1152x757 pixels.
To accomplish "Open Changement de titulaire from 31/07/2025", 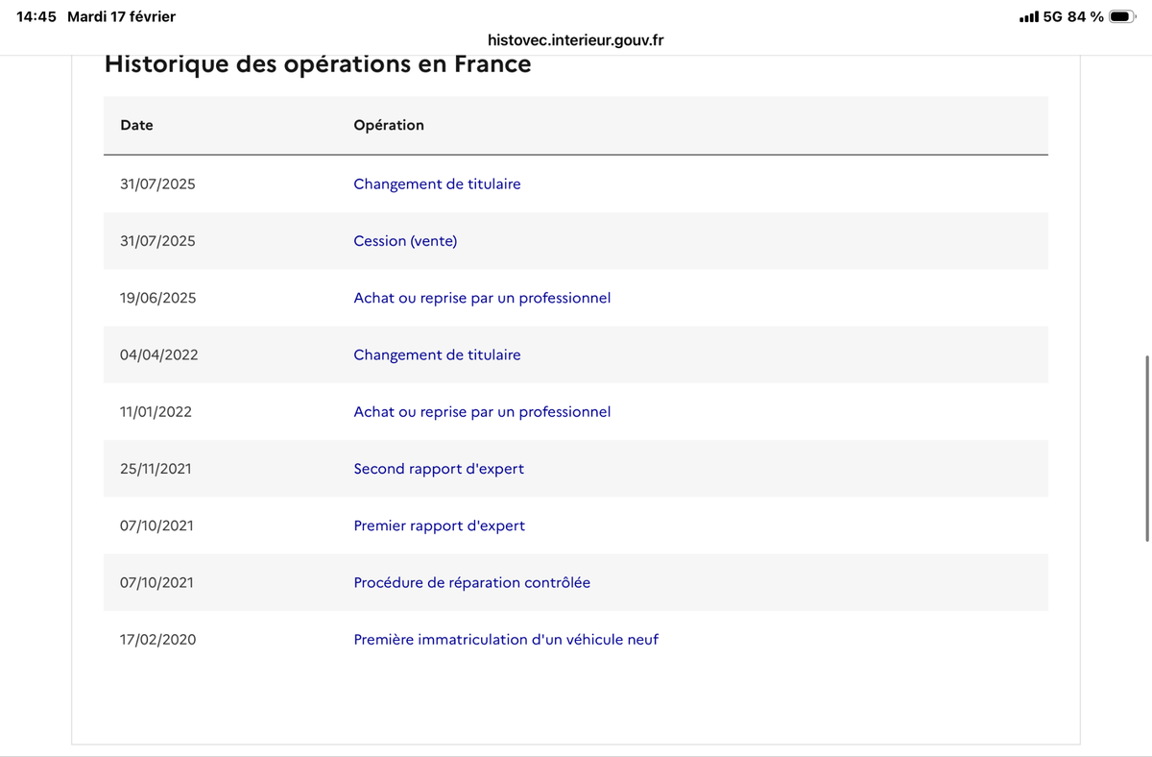I will click(x=437, y=183).
